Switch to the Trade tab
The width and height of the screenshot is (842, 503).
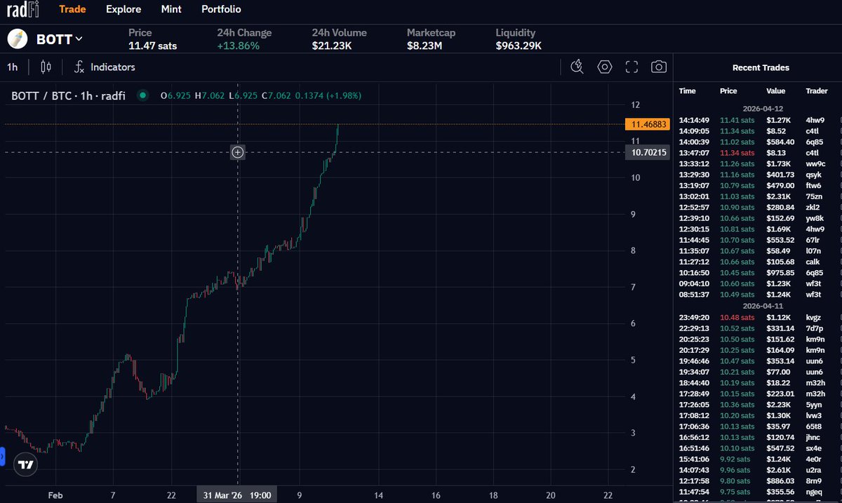tap(72, 9)
